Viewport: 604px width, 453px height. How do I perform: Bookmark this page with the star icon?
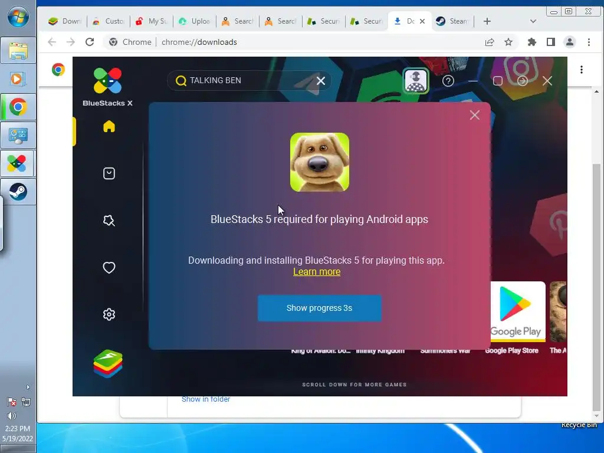click(x=508, y=42)
